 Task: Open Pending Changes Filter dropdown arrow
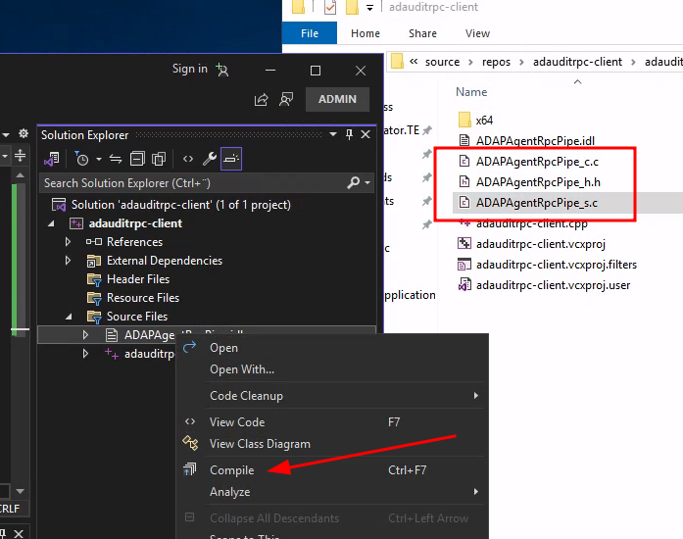tap(99, 159)
